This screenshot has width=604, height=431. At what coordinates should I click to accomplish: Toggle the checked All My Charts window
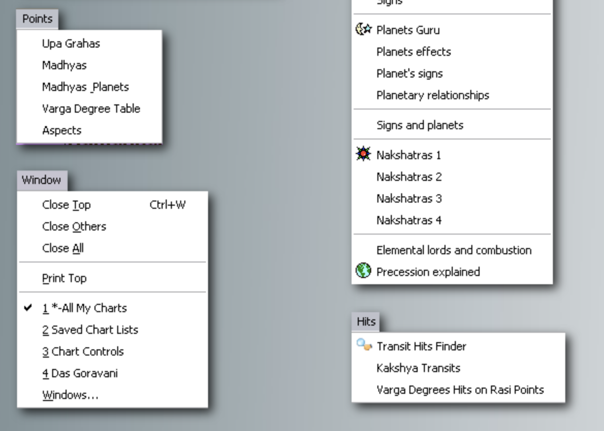(85, 308)
